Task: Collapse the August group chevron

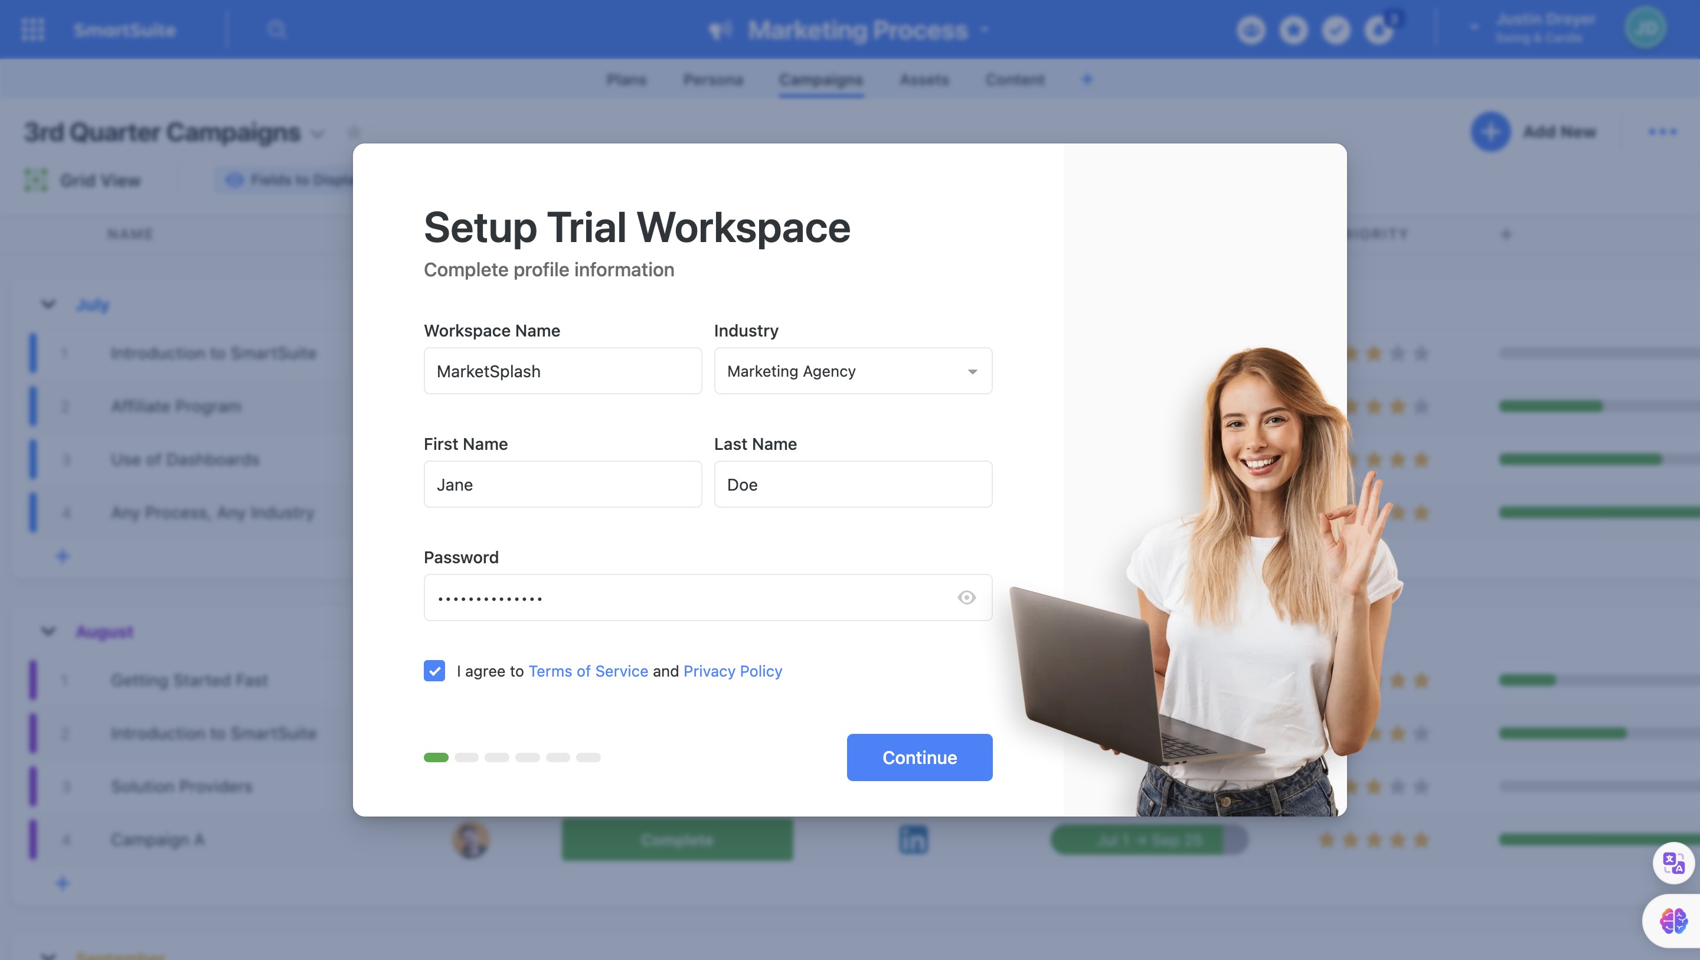Action: pyautogui.click(x=48, y=631)
